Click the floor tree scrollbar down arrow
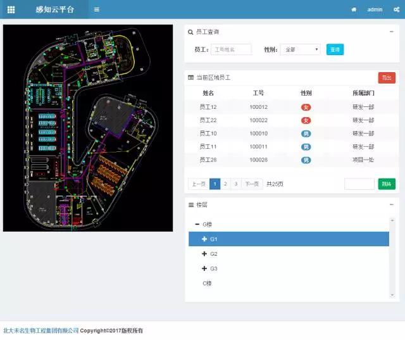The height and width of the screenshot is (340, 405). tap(392, 295)
